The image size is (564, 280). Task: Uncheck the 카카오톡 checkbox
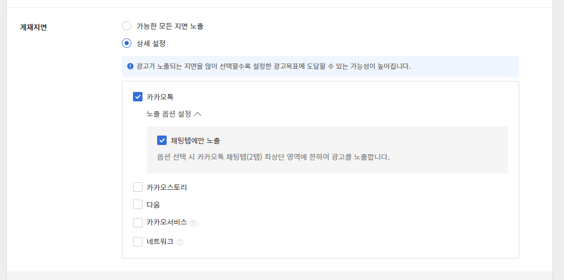[138, 97]
